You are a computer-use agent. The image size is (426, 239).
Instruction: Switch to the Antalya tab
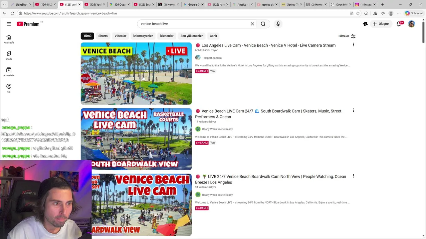[242, 5]
